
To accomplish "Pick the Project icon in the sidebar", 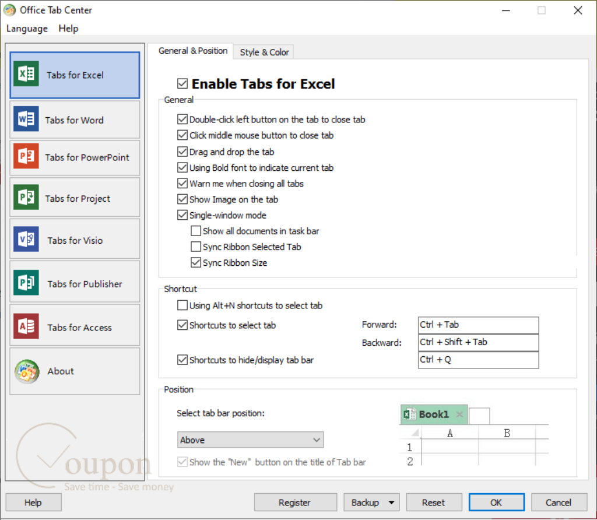I will pos(26,197).
